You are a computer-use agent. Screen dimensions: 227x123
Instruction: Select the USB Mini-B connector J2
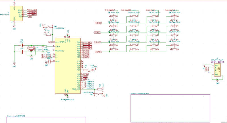[x=217, y=70]
